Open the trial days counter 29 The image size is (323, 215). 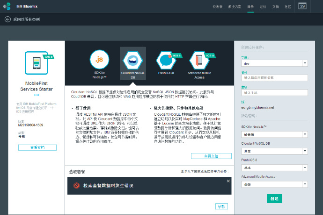[302, 6]
